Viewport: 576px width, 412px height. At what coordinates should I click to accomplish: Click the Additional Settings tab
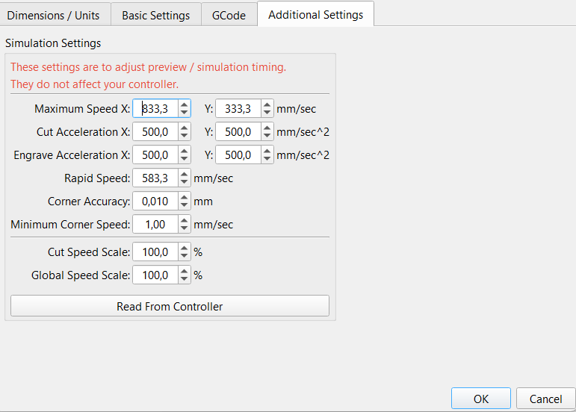[315, 14]
